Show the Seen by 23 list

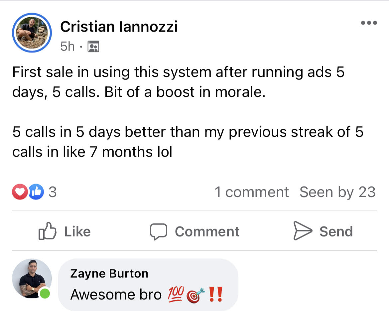pyautogui.click(x=338, y=192)
